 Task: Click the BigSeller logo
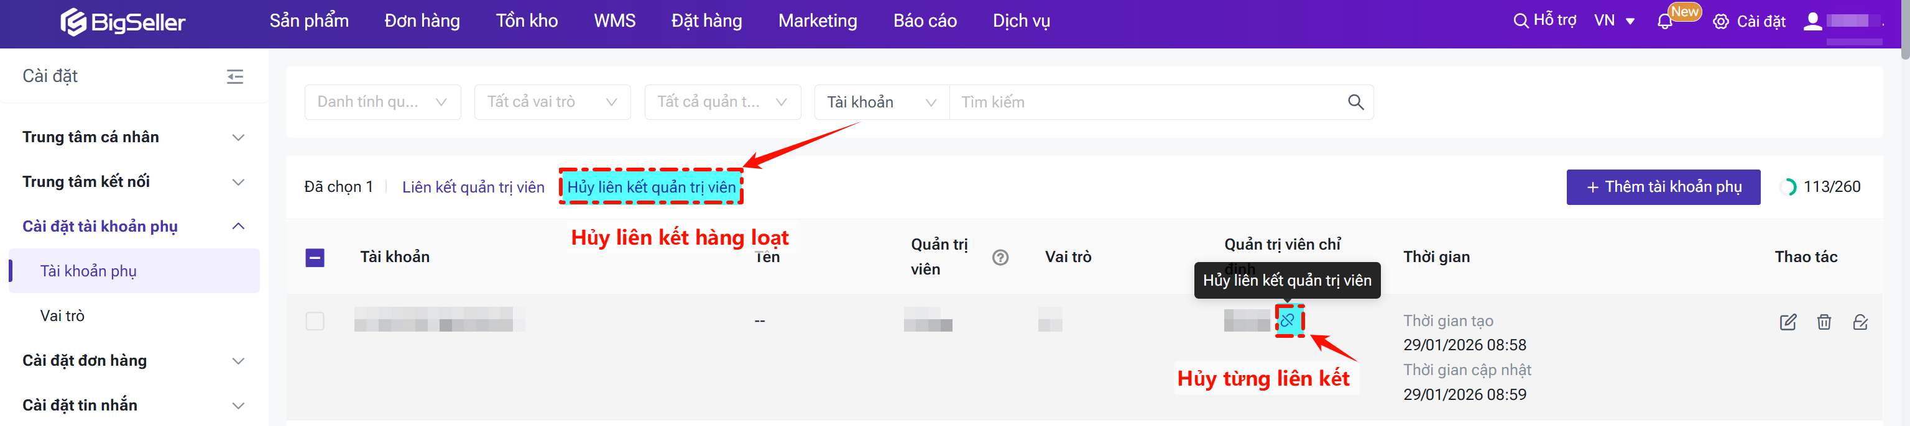point(123,22)
